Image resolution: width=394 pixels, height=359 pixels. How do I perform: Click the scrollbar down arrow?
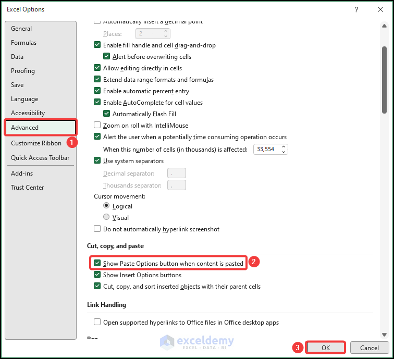point(384,335)
